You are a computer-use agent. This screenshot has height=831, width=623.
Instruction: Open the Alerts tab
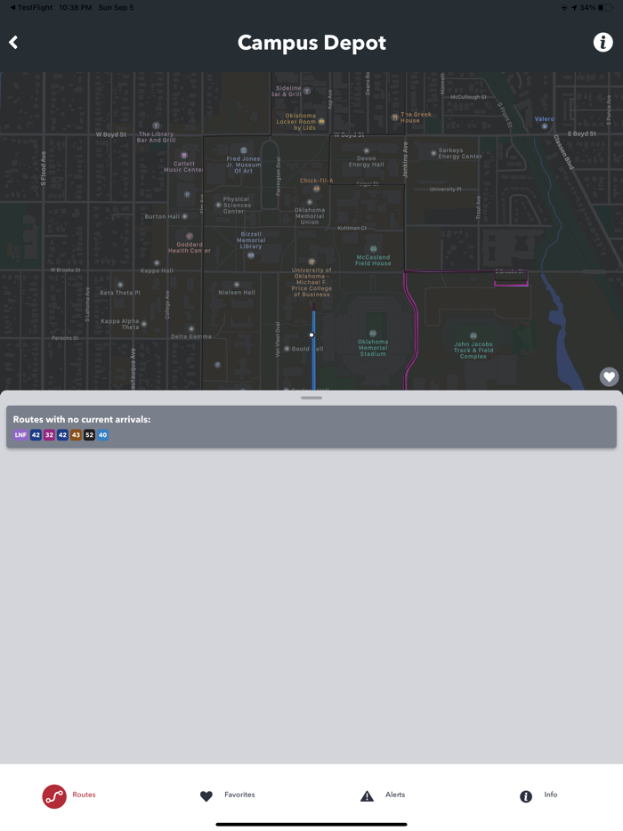(x=383, y=795)
